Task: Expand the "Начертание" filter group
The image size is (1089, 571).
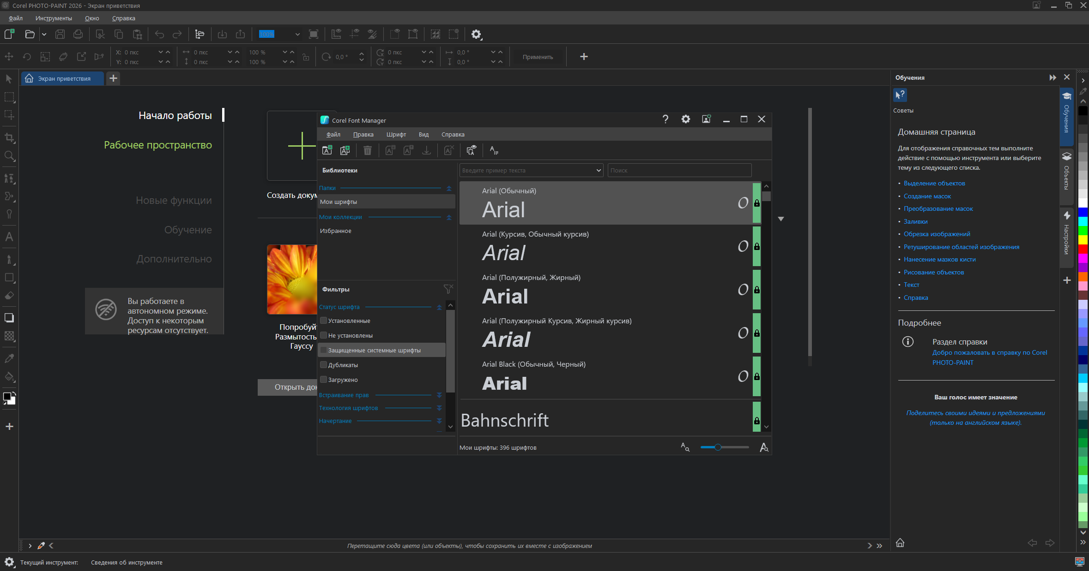Action: pos(439,421)
